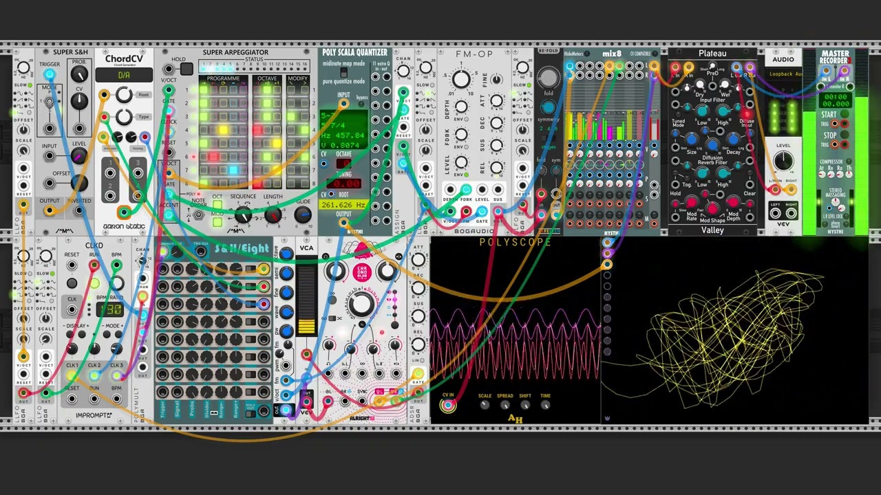Click the NOTE ORDER jack on Super Arpeggiator

tap(199, 215)
